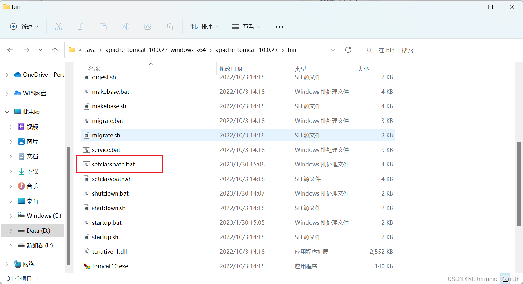Expand the OneDrive tree node
This screenshot has width=523, height=284.
coord(7,75)
